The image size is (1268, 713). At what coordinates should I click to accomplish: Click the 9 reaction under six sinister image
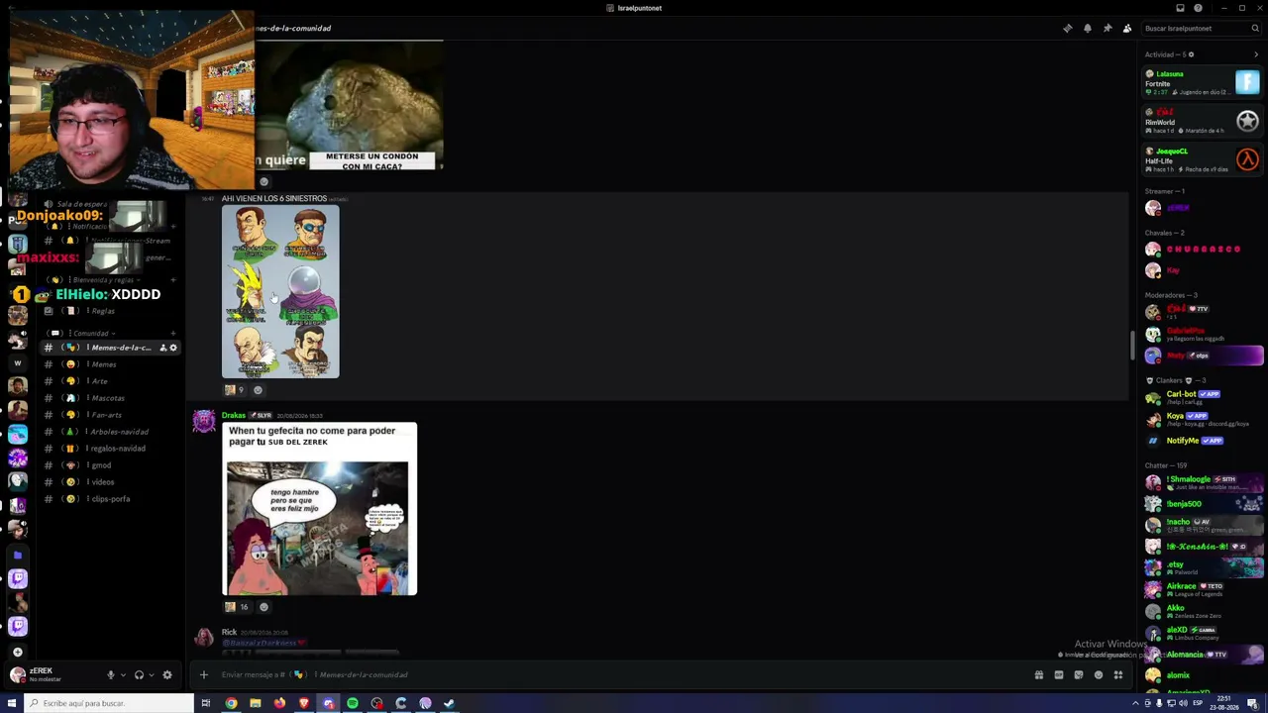[x=235, y=390]
